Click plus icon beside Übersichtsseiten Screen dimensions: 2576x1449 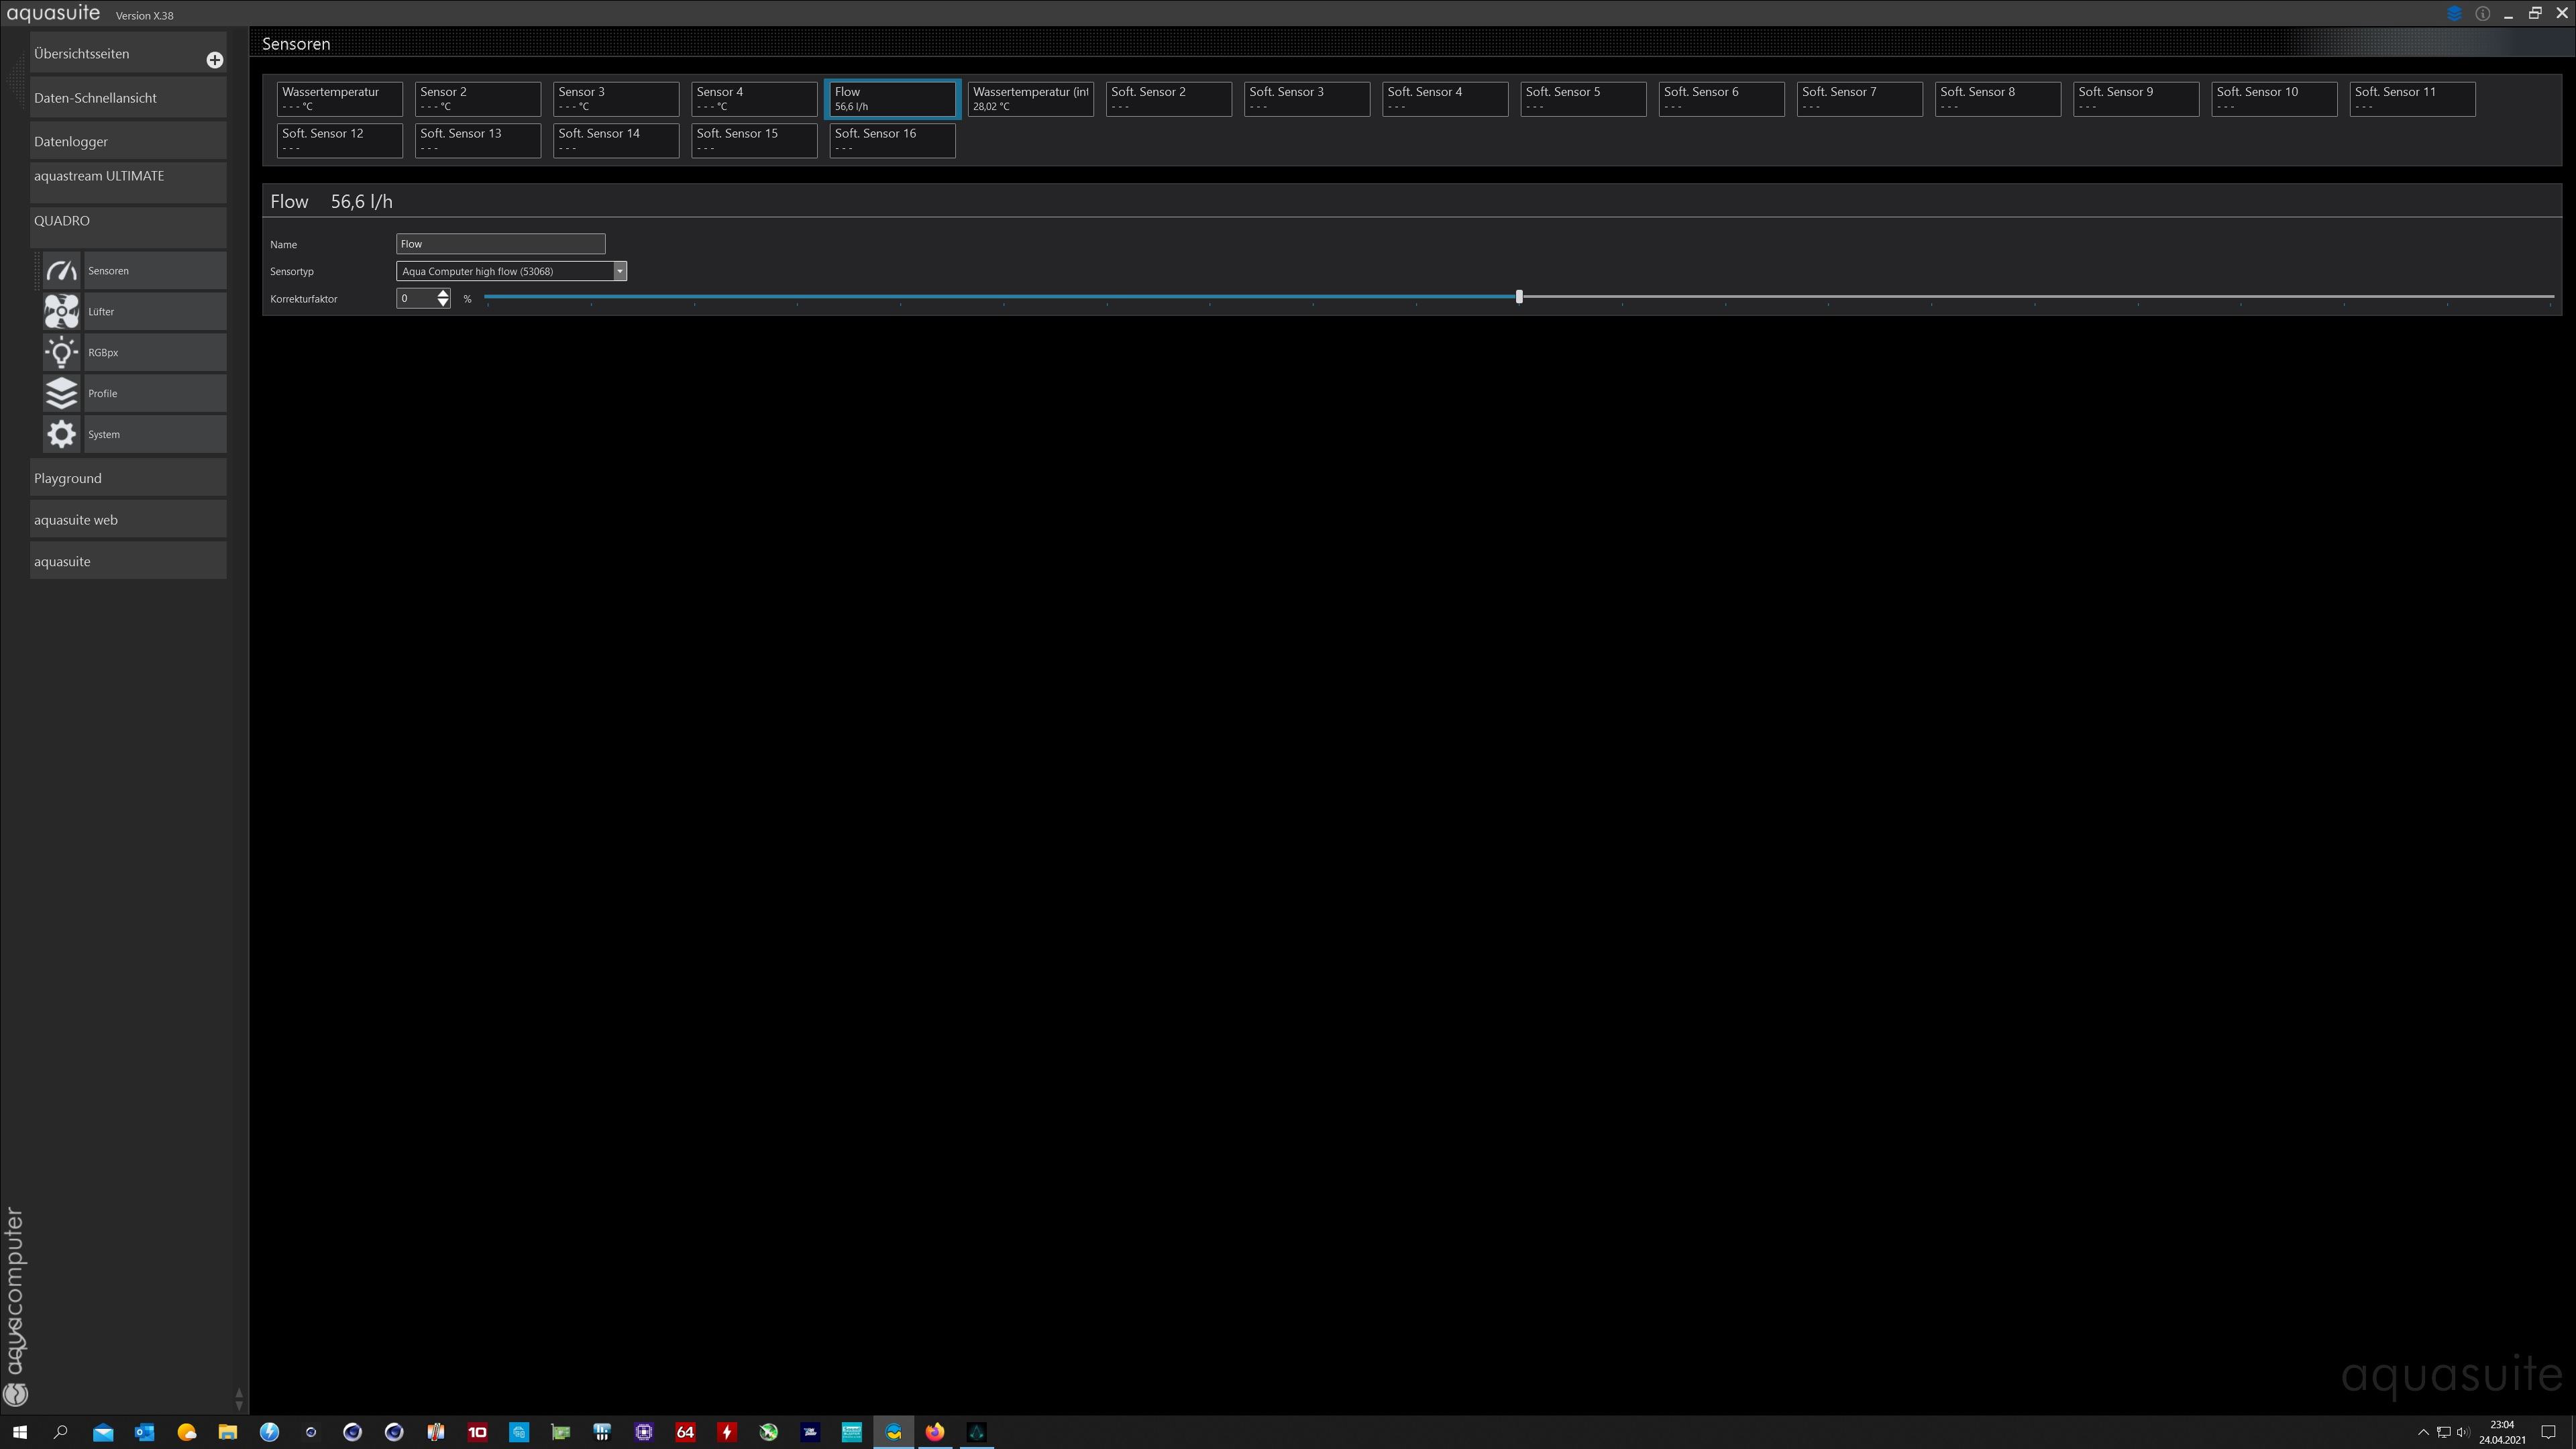[x=214, y=60]
